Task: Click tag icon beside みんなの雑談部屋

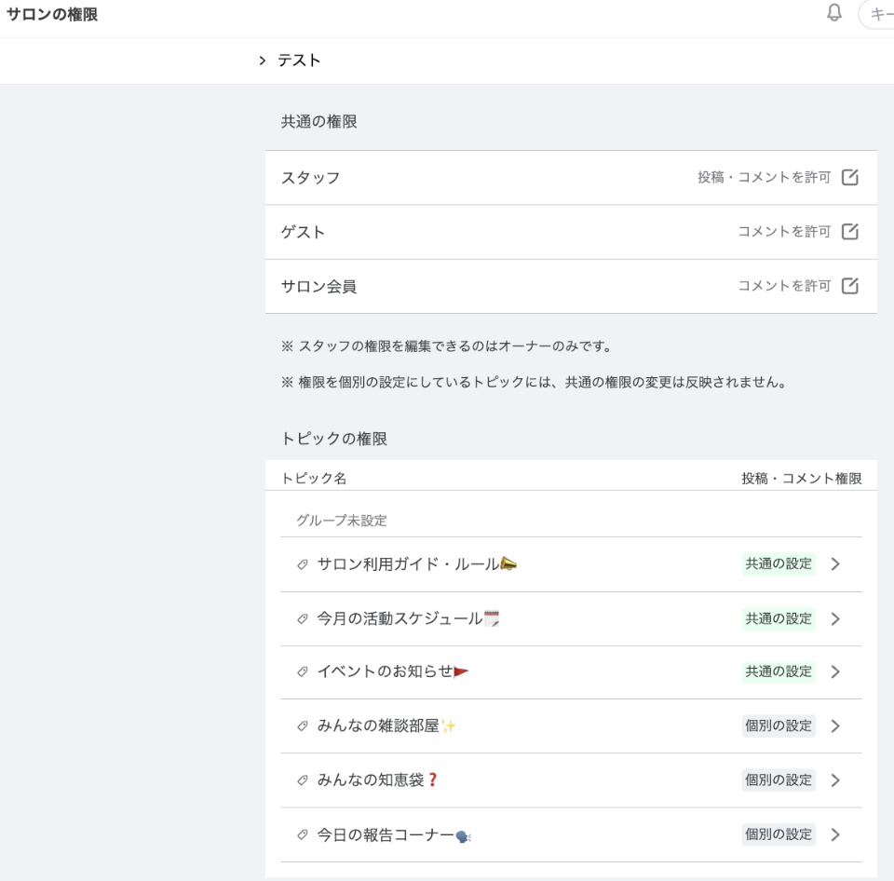Action: coord(302,725)
